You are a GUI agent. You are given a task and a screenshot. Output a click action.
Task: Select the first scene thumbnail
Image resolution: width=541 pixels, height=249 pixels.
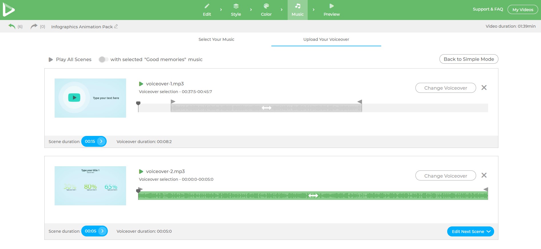coord(90,98)
